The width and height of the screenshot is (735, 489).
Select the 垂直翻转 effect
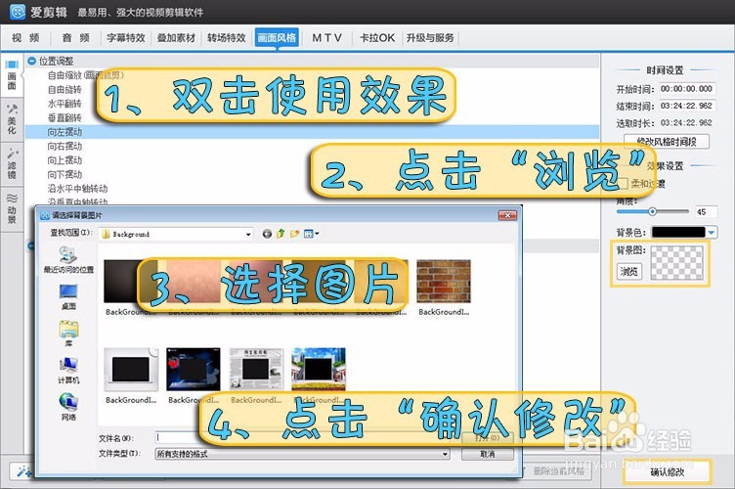coord(65,117)
